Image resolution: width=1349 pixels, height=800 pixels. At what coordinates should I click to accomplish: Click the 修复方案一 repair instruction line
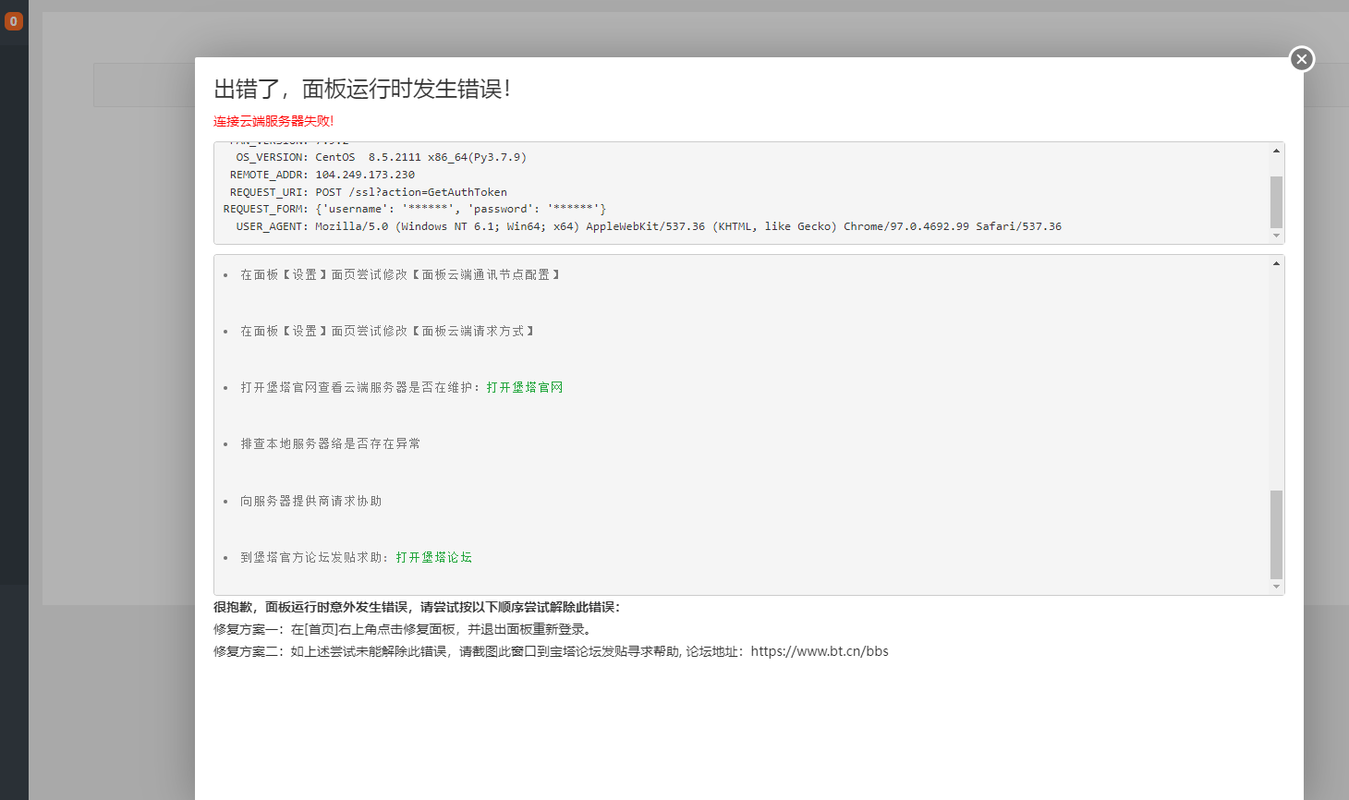point(405,629)
